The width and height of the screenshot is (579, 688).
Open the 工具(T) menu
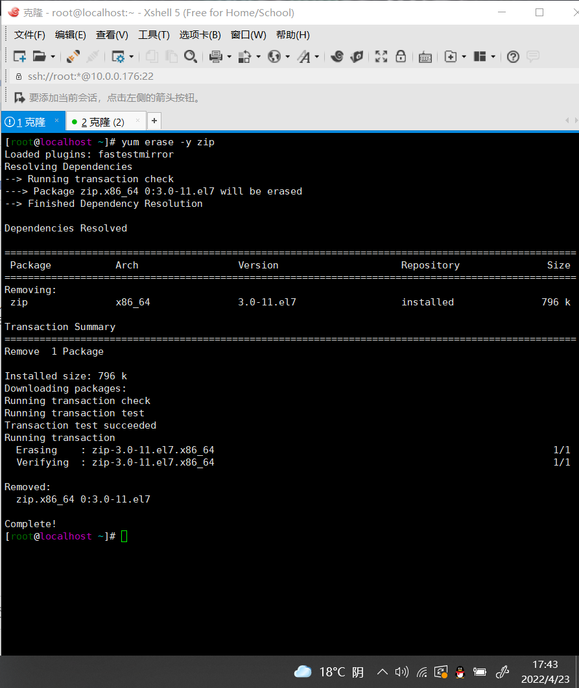(154, 34)
